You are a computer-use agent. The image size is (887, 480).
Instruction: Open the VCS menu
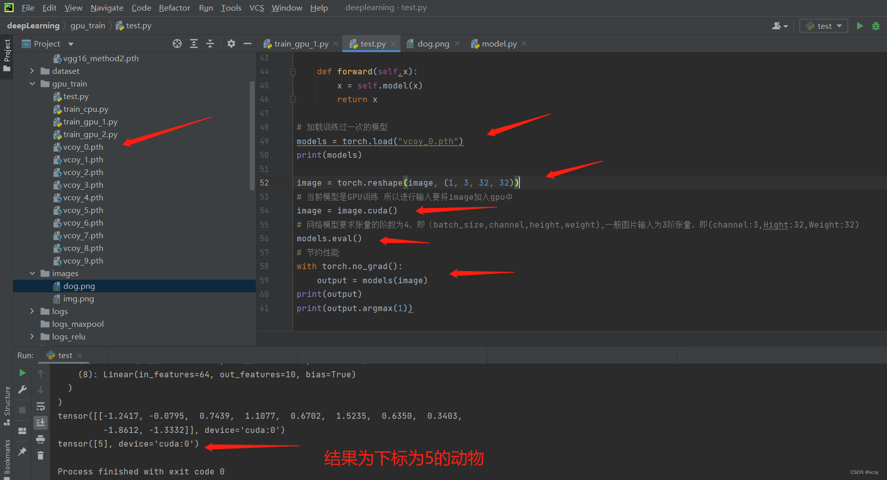tap(257, 8)
